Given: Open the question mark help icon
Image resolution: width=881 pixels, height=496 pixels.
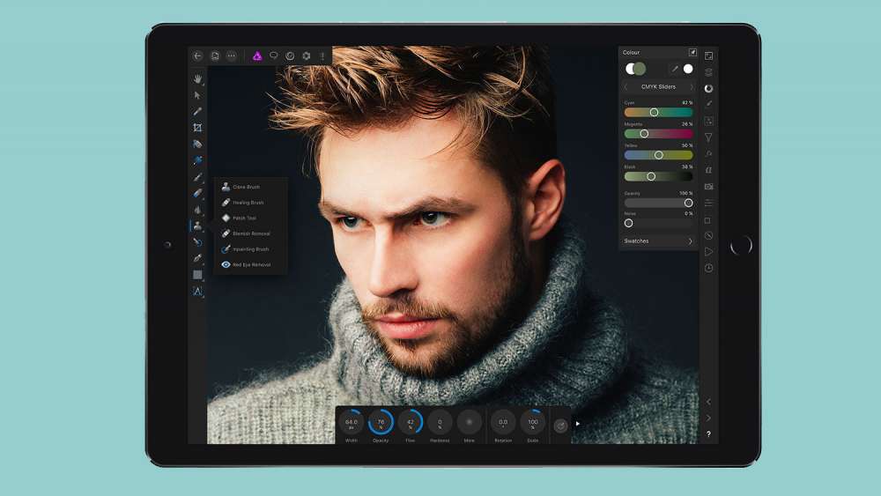Looking at the screenshot, I should [708, 434].
